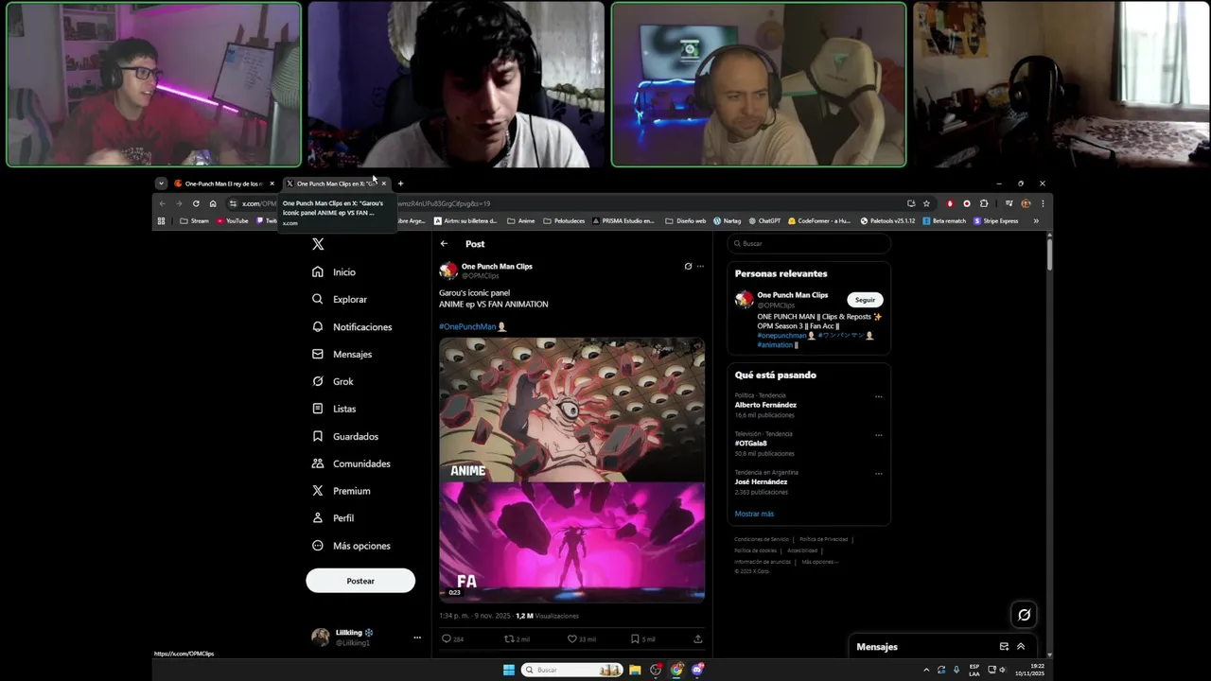The width and height of the screenshot is (1211, 681).
Task: Open the tab search dropdown arrow
Action: pos(161,183)
